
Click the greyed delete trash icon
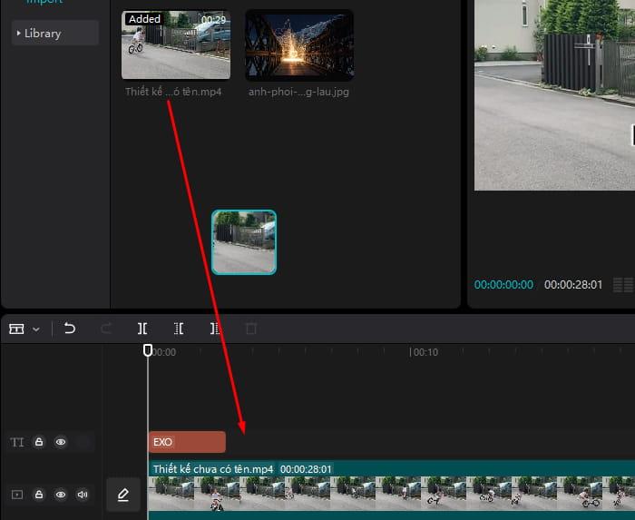251,328
